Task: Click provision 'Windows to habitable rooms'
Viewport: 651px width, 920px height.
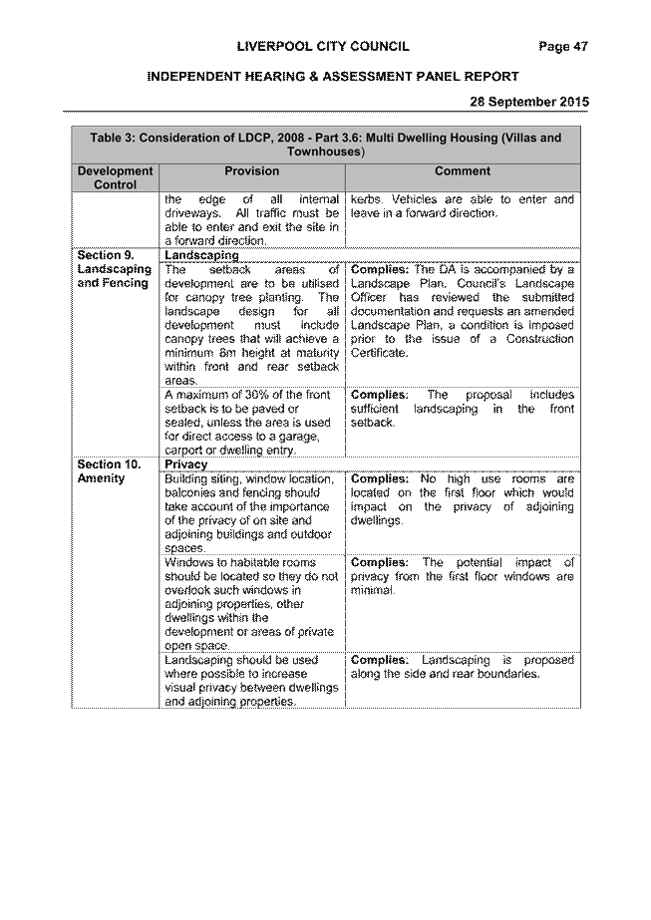Action: pos(252,604)
